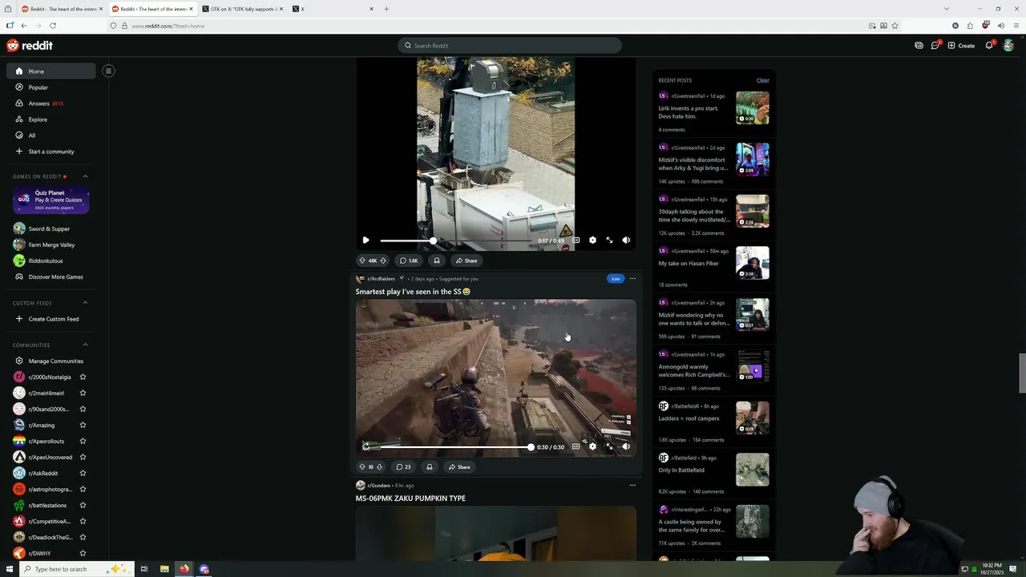Open overflow menu on the ArcRaiders post
The height and width of the screenshot is (577, 1026).
632,279
